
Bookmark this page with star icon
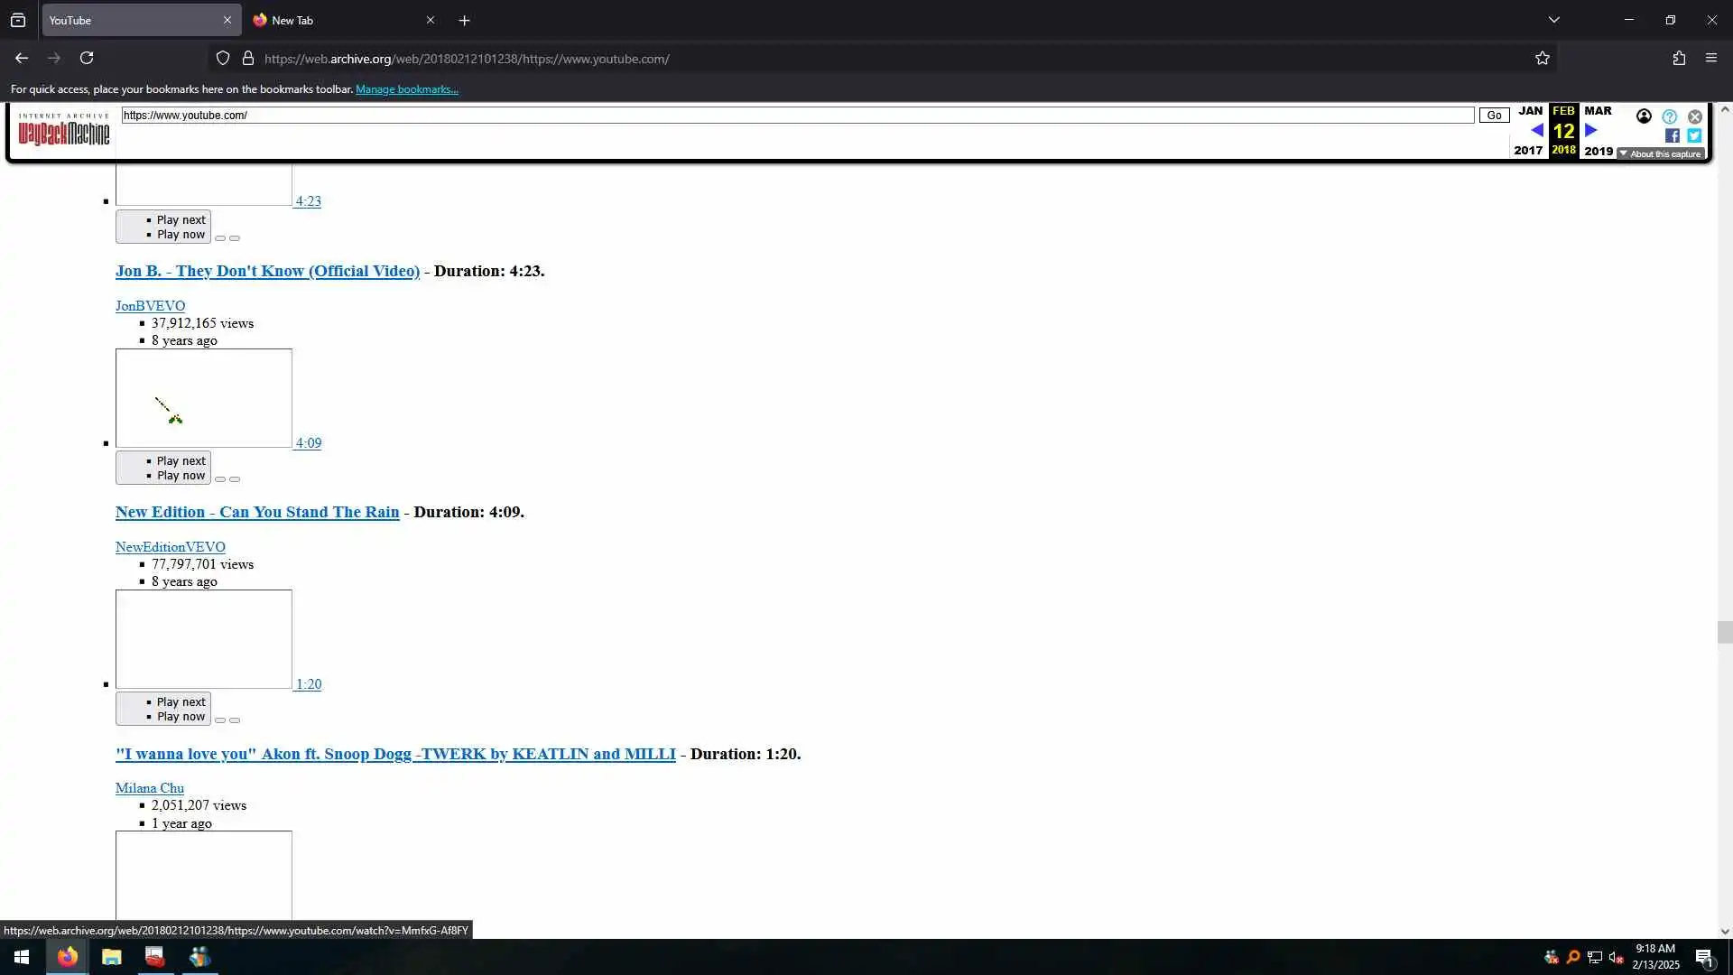tap(1543, 59)
